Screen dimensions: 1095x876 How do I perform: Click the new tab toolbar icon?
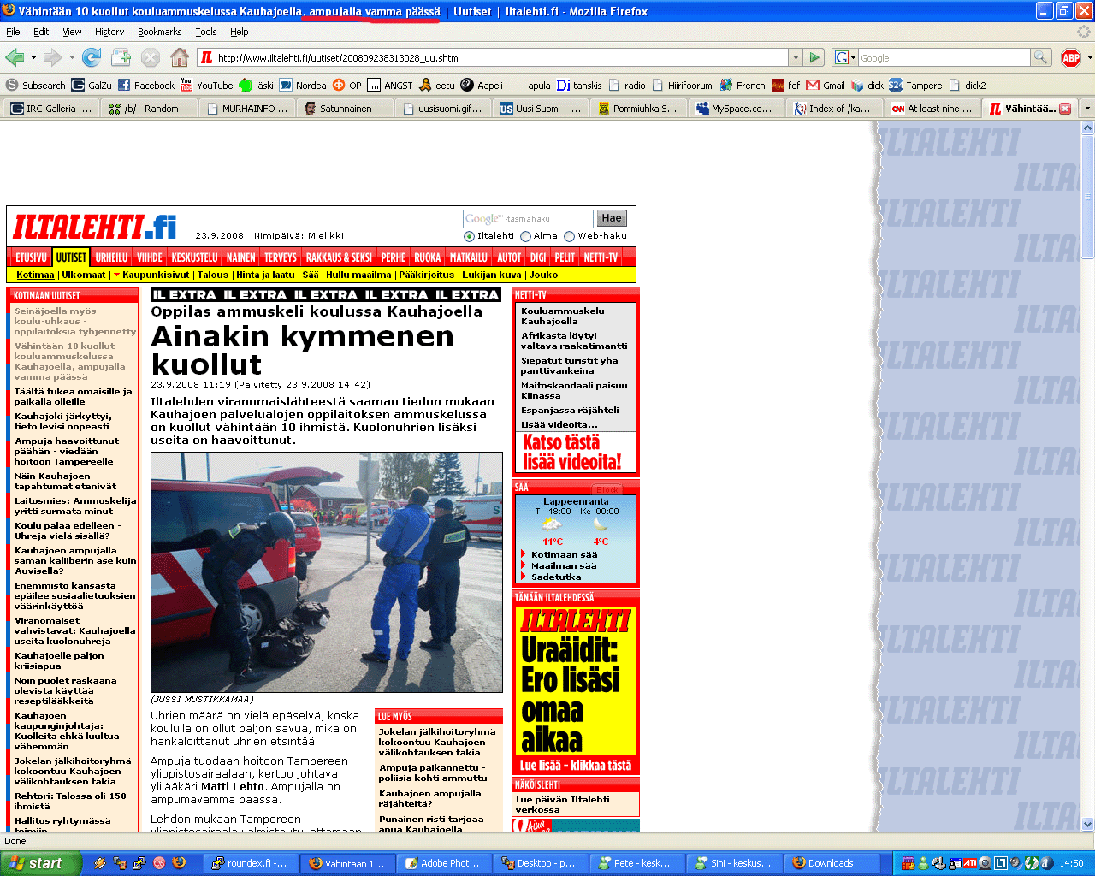[121, 57]
